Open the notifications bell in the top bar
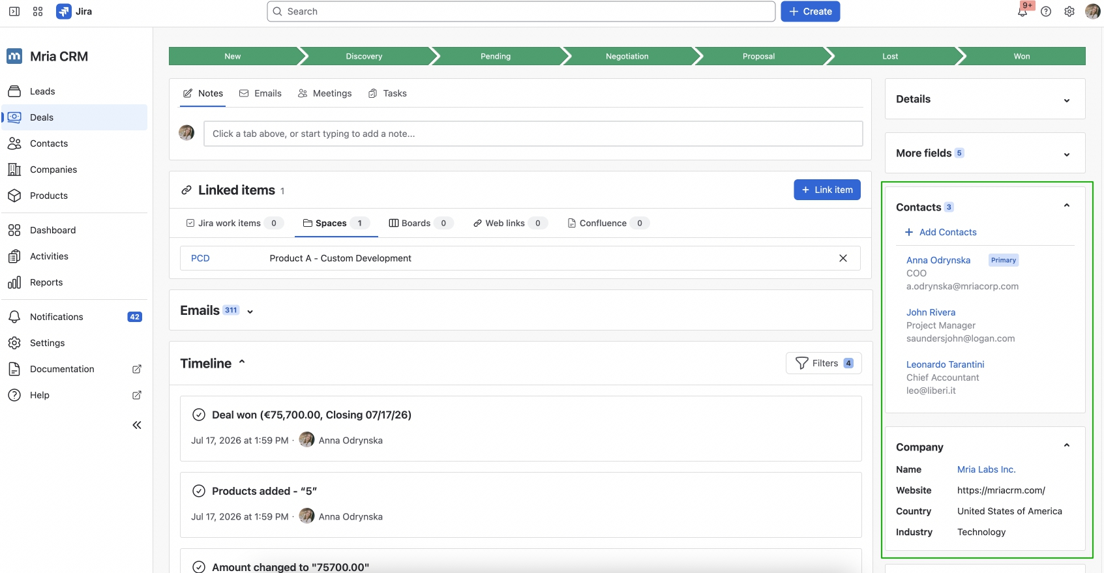 (1022, 11)
